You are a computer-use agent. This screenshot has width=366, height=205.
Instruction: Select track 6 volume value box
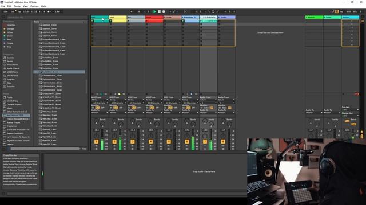point(187,130)
